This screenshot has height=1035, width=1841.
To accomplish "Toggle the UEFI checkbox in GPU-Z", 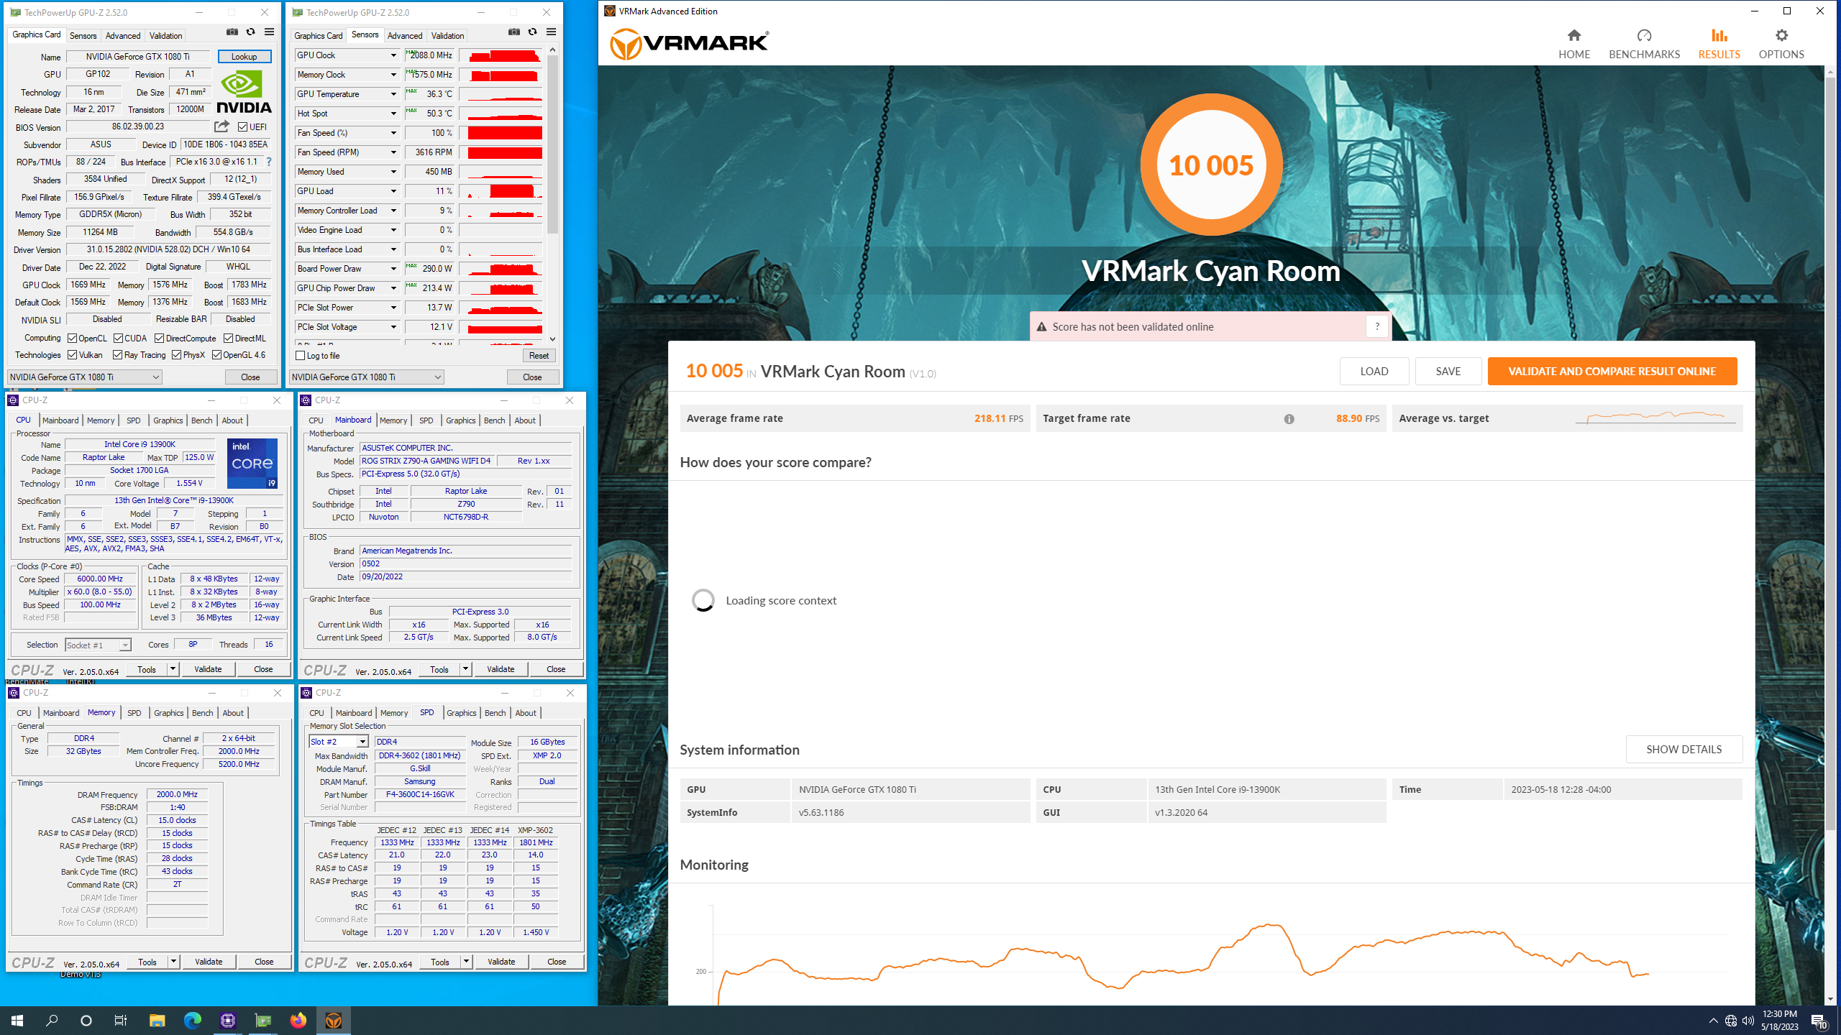I will click(x=242, y=127).
